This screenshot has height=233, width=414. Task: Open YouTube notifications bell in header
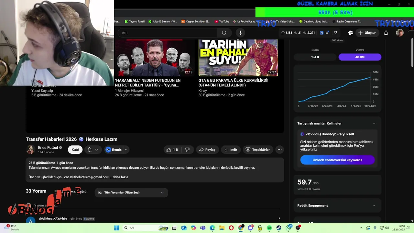coord(386,33)
